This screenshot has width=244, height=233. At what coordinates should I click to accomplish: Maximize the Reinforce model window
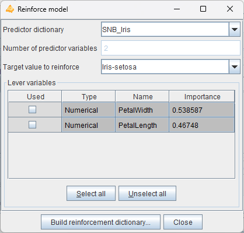[x=203, y=9]
